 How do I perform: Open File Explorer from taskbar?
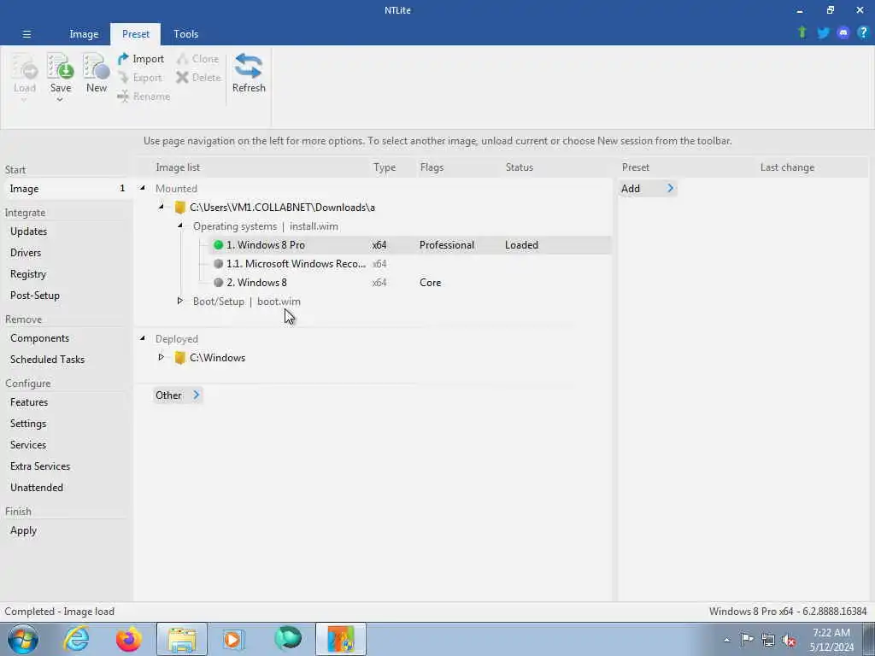[182, 639]
